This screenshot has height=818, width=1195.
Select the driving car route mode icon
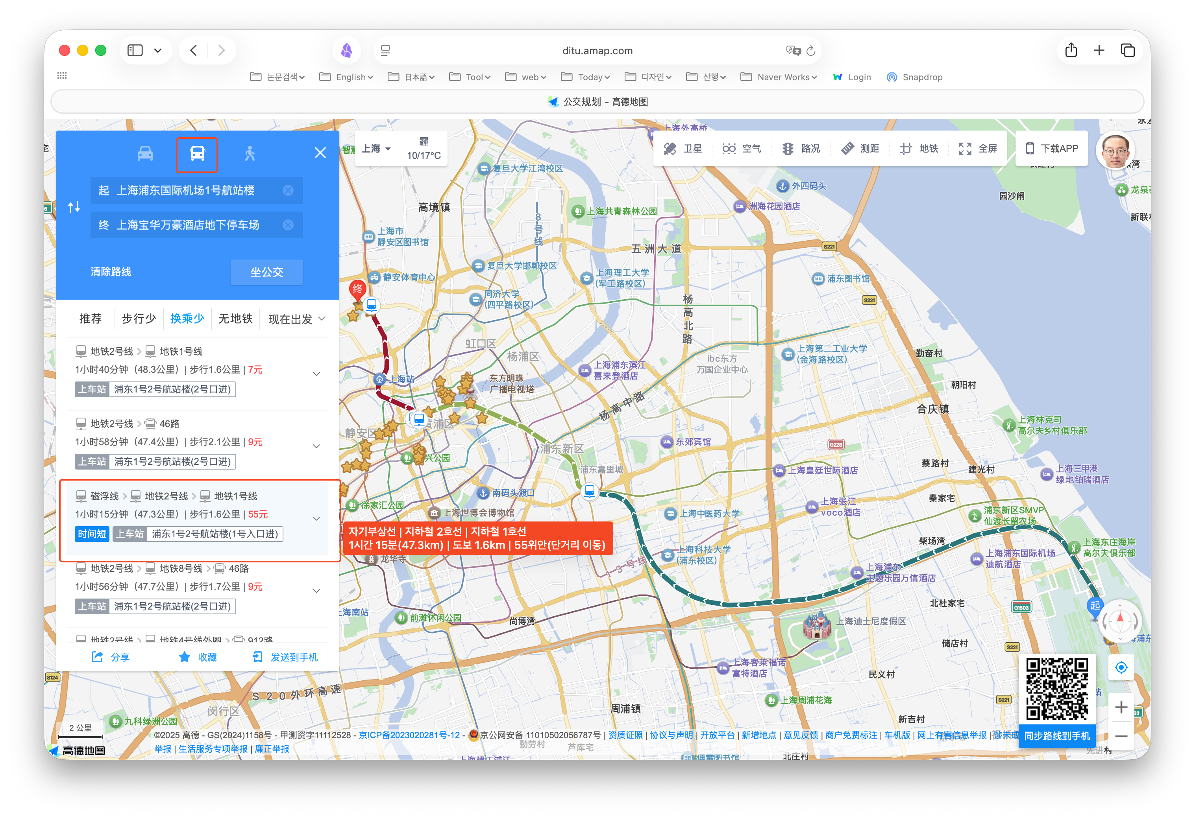(145, 154)
